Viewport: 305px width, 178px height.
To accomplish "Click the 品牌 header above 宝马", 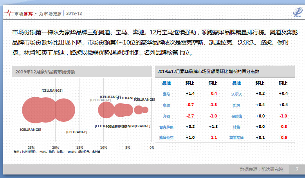I will 166,83.
